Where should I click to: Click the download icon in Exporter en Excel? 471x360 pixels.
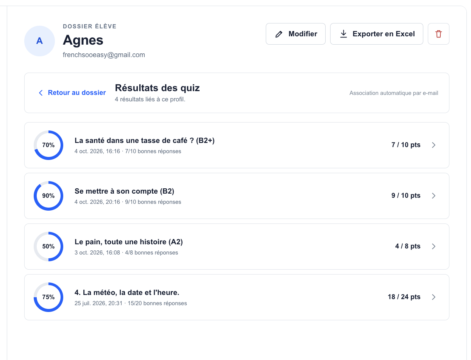pos(343,34)
